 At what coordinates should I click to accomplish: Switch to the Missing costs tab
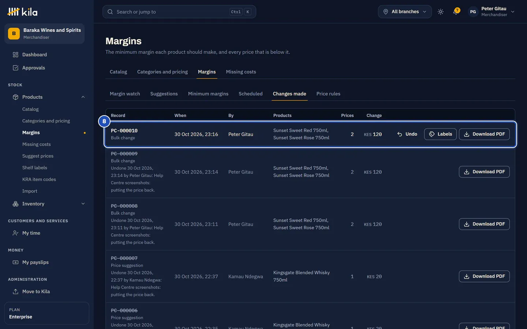[241, 72]
